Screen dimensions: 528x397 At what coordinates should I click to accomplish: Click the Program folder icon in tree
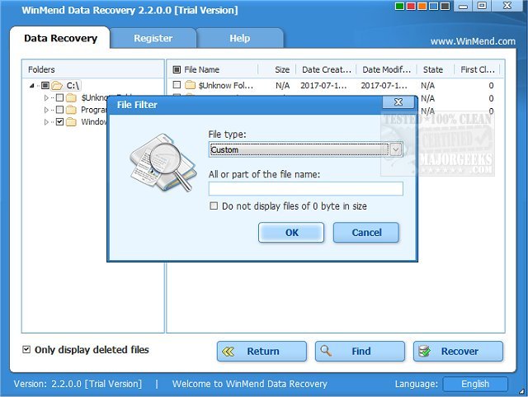[x=71, y=110]
